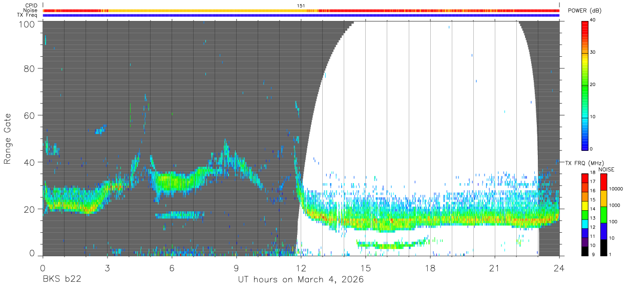Click the NOISE color scale bar
629x290 pixels.
tap(604, 214)
